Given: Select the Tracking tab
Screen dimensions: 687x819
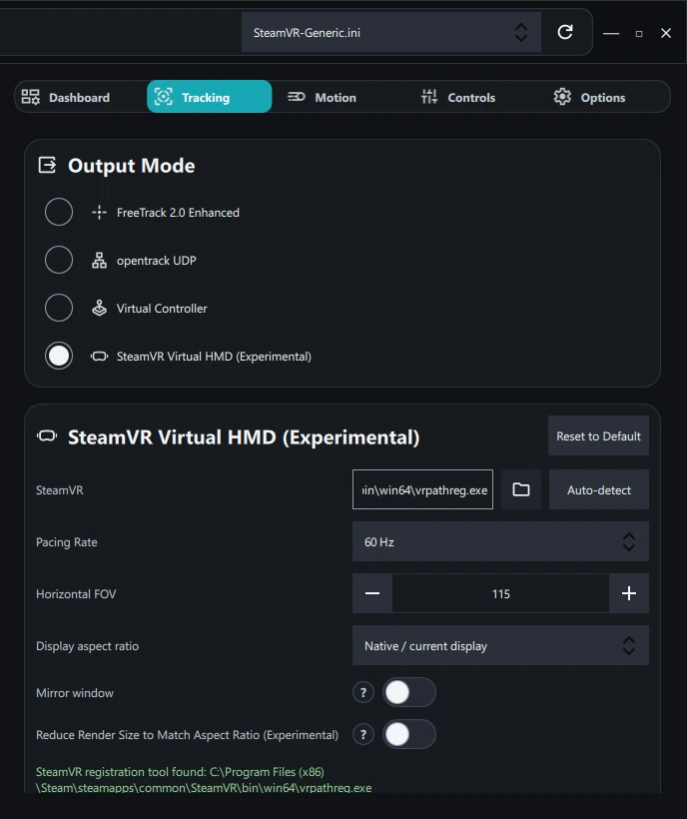Looking at the screenshot, I should pyautogui.click(x=210, y=97).
